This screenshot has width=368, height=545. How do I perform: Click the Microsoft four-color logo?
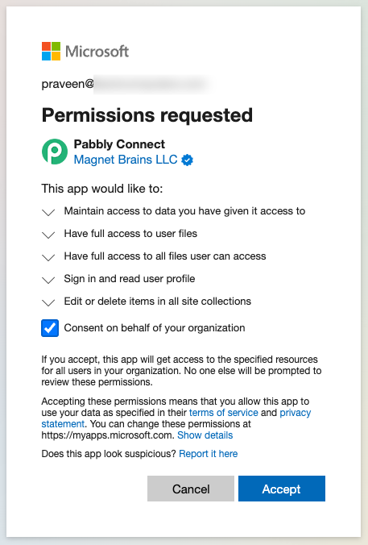click(x=51, y=51)
